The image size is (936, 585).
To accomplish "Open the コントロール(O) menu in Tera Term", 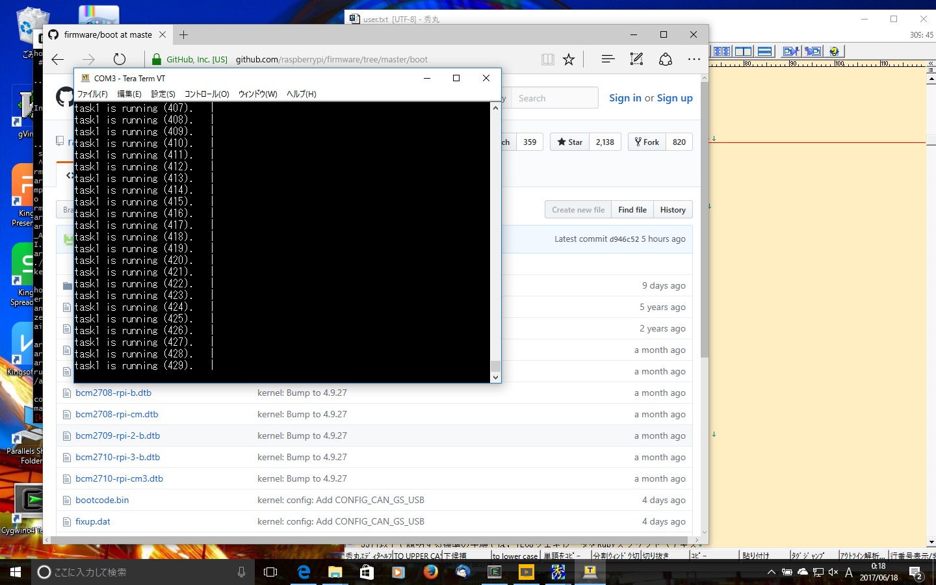I will coord(207,94).
